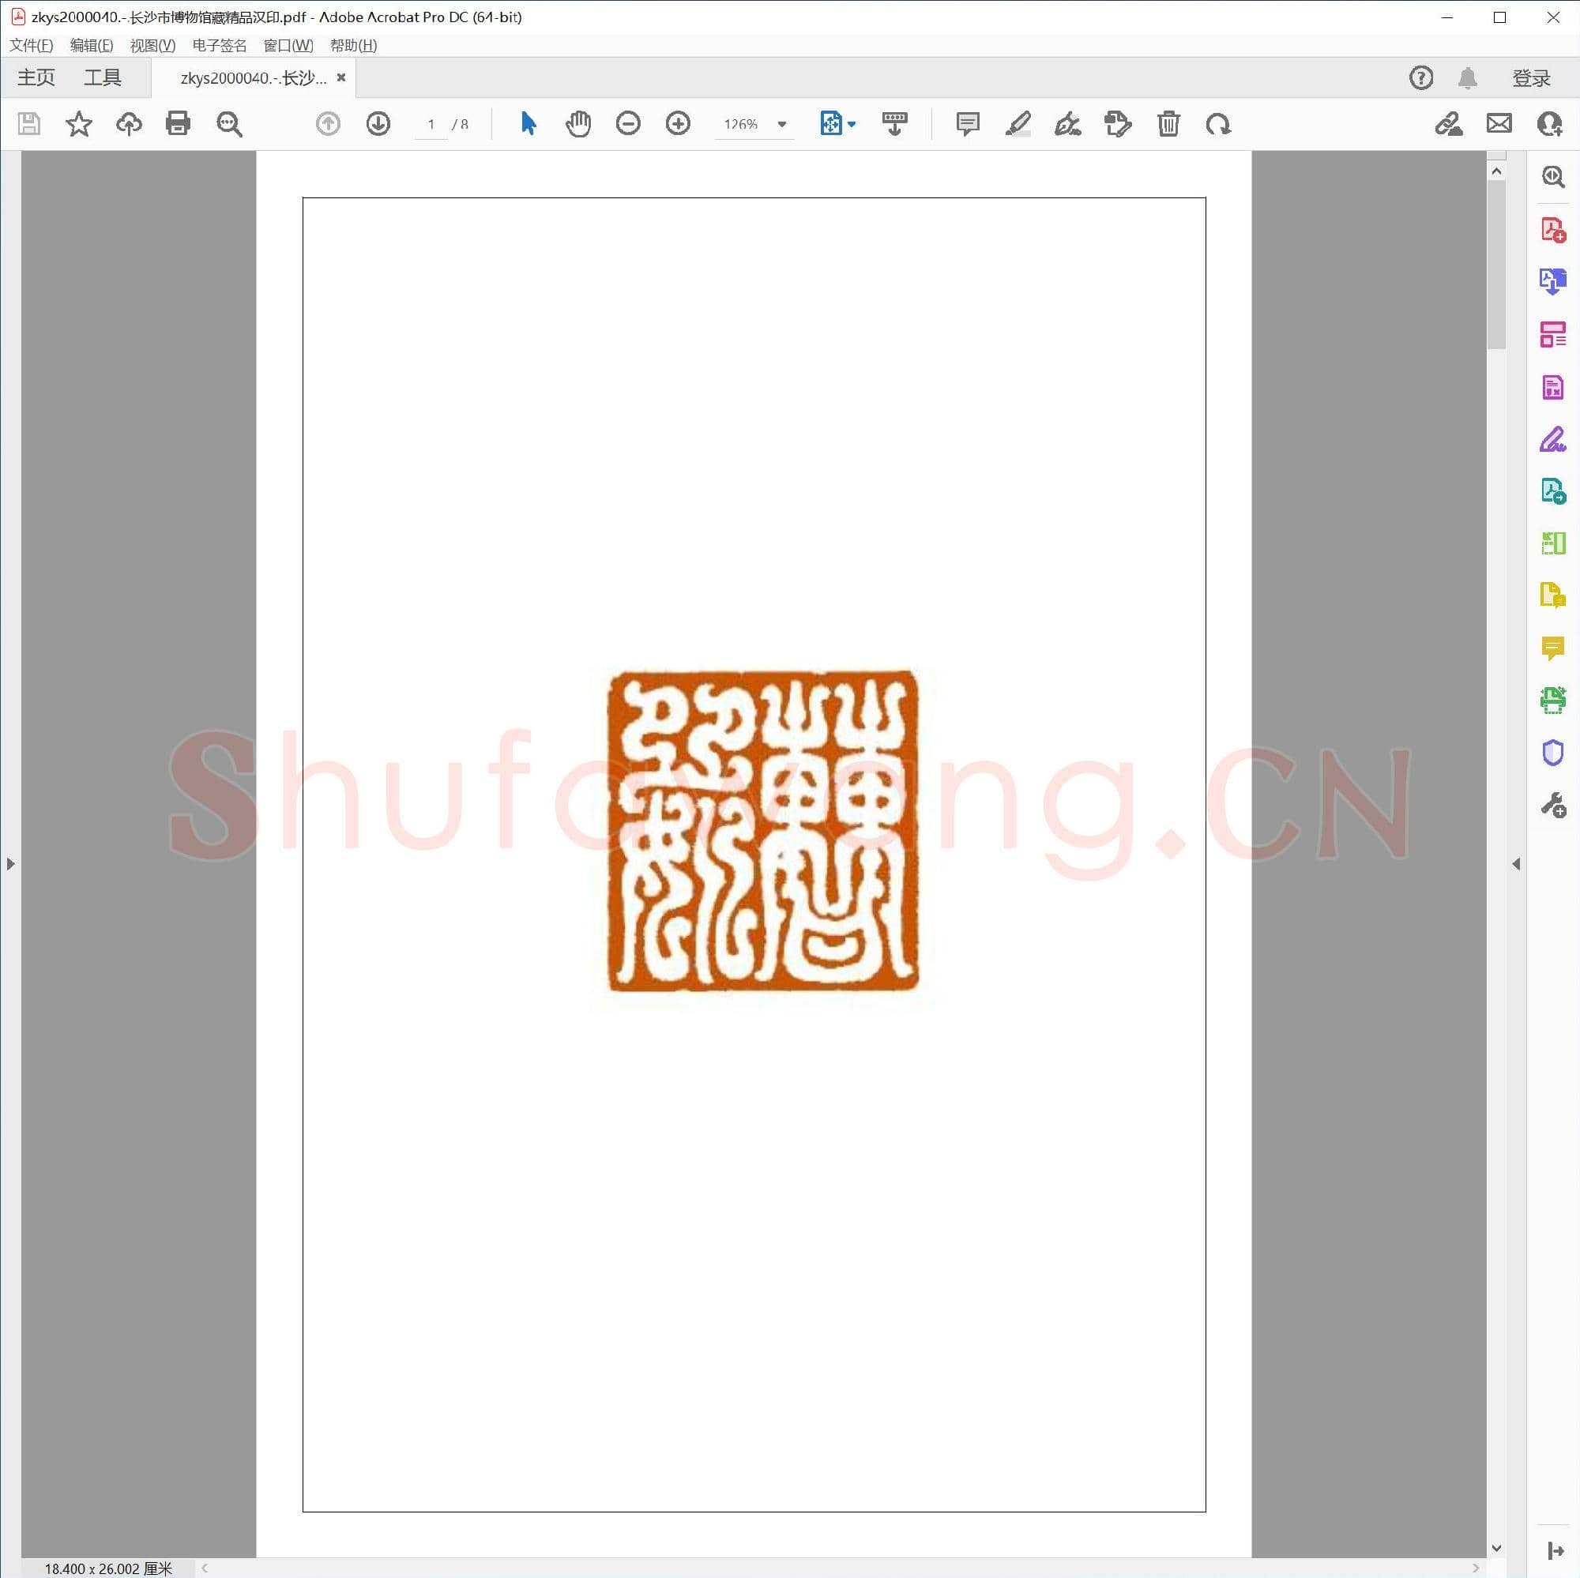Add a sticky note comment
Image resolution: width=1580 pixels, height=1578 pixels.
point(968,123)
